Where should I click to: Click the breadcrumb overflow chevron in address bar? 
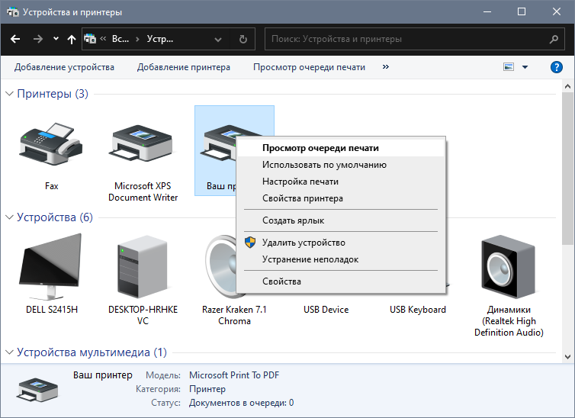click(x=103, y=38)
